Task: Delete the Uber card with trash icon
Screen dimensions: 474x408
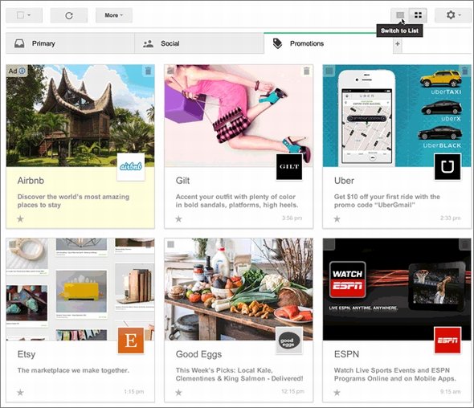Action: [465, 71]
